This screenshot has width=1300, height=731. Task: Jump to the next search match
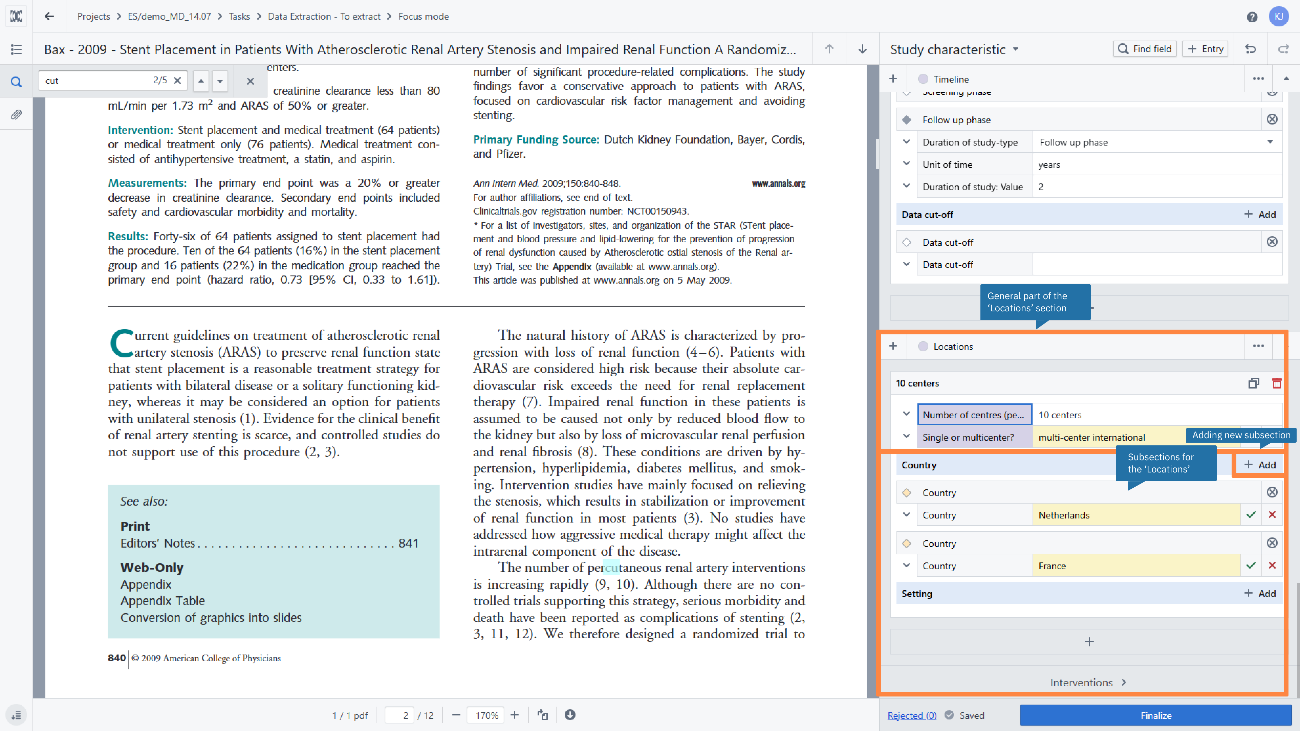[220, 81]
